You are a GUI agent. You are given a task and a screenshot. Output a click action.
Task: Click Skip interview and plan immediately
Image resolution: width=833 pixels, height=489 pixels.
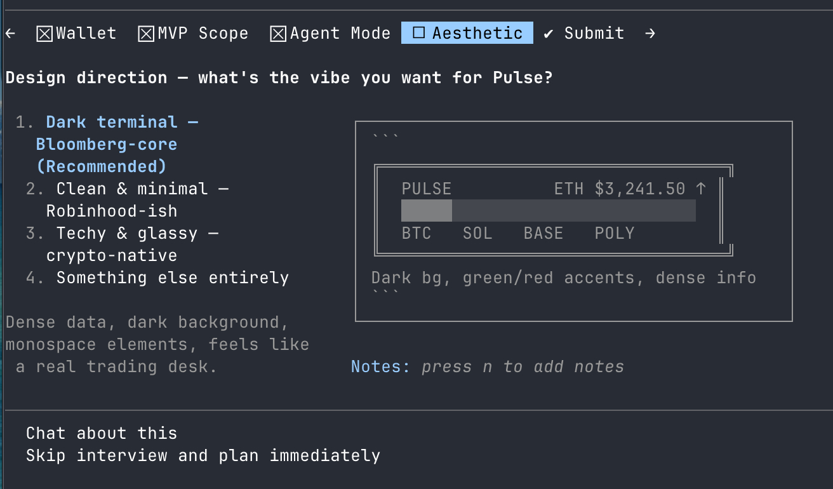point(203,455)
